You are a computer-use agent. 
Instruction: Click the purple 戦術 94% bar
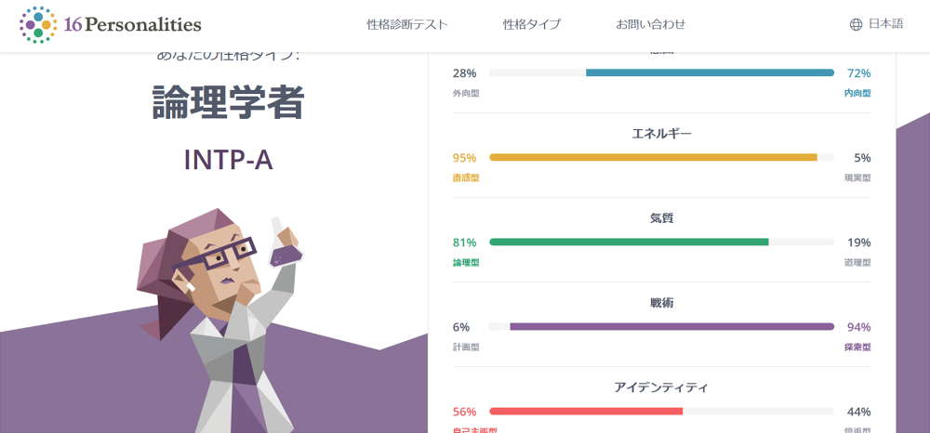671,326
